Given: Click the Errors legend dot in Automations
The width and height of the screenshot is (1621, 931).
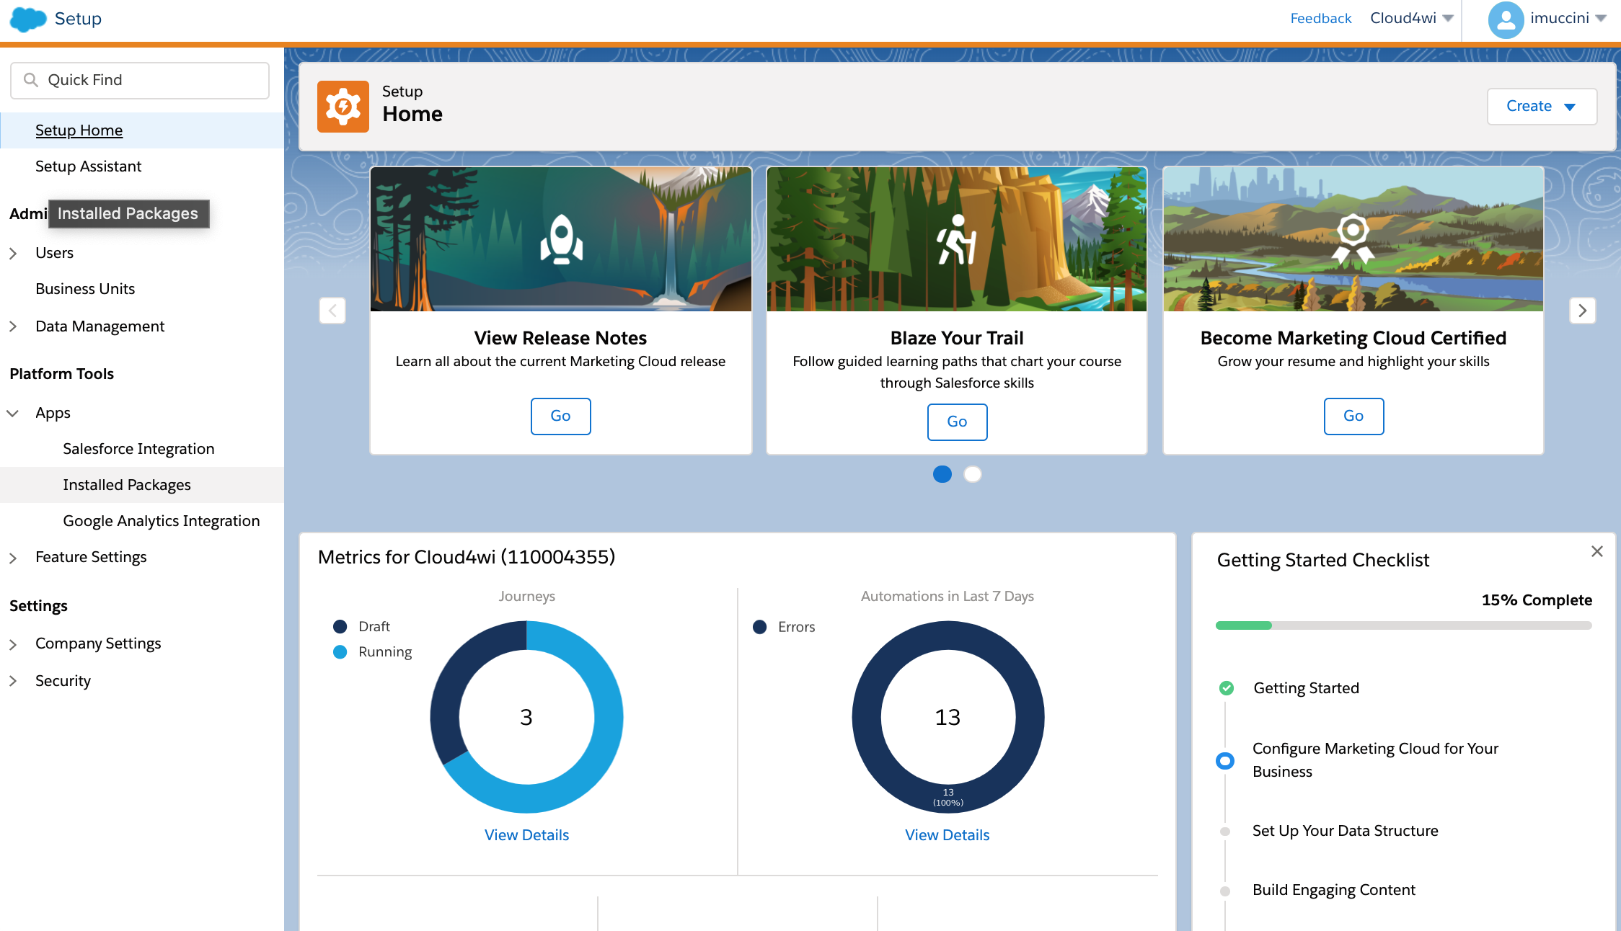Looking at the screenshot, I should (x=759, y=627).
